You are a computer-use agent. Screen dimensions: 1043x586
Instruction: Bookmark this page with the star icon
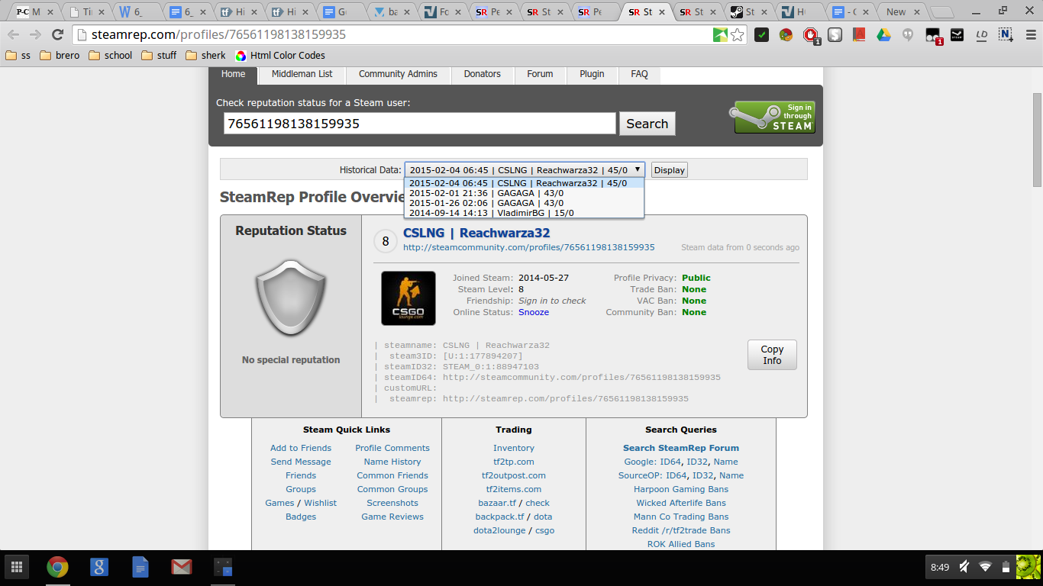737,35
